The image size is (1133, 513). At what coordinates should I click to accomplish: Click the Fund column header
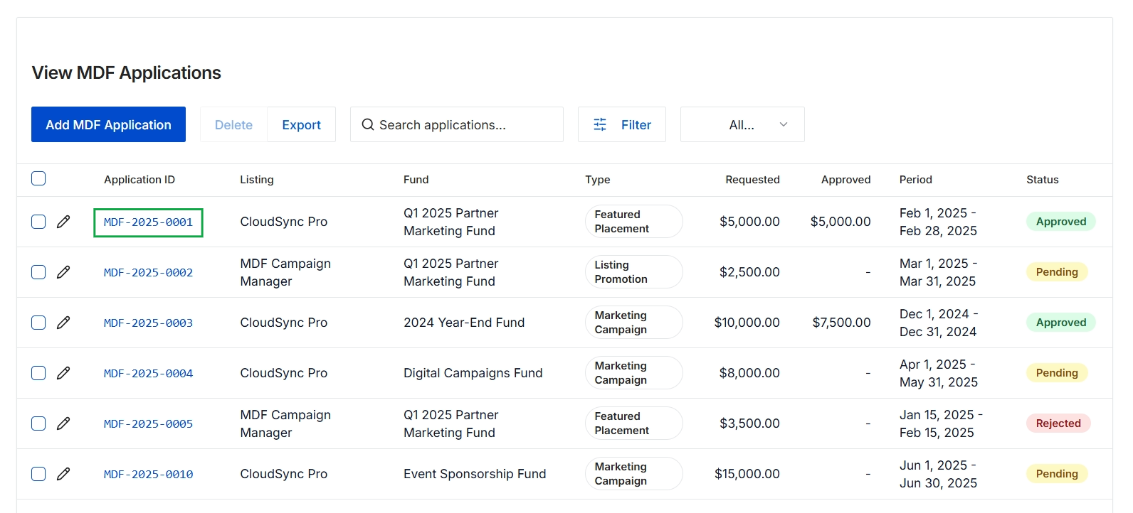[x=416, y=180]
